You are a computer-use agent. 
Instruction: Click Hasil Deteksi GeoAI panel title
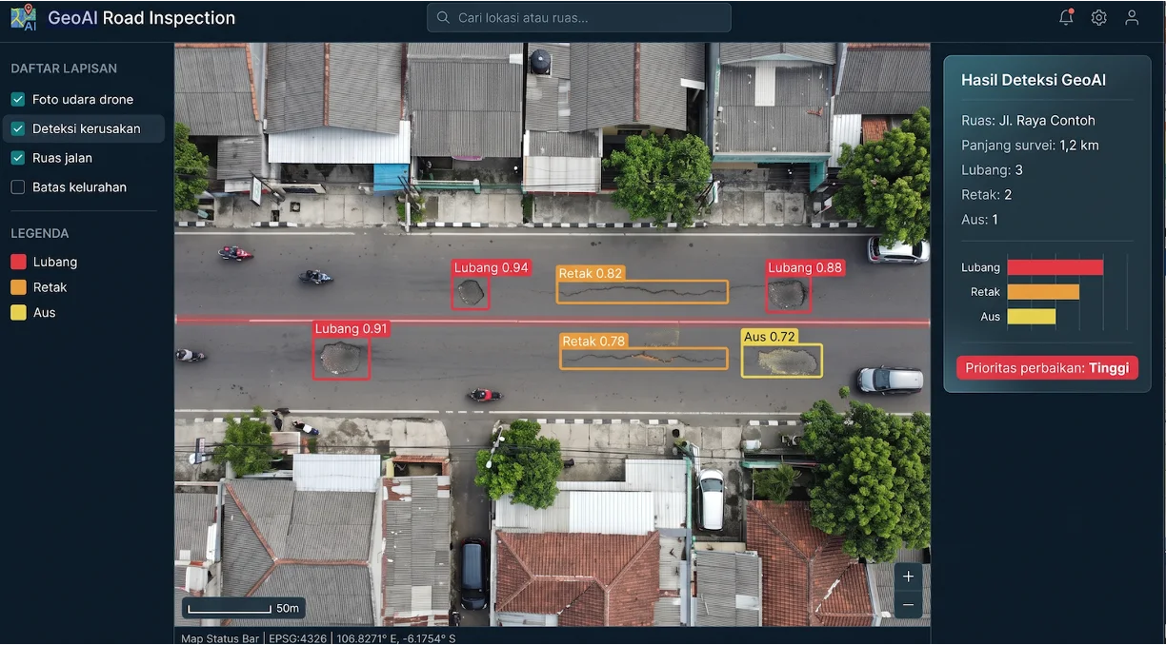point(1034,80)
